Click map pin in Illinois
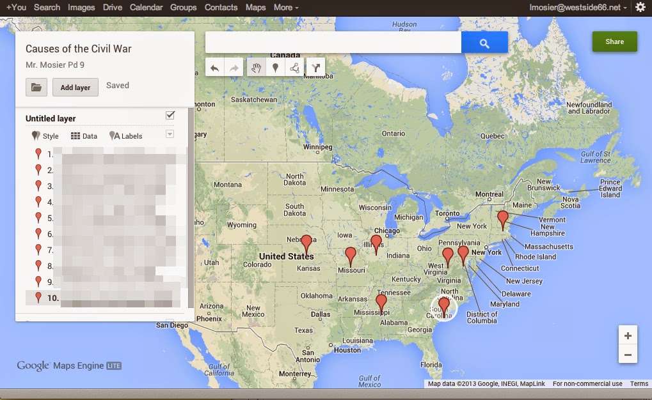 click(x=376, y=245)
